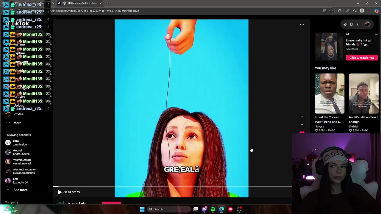The image size is (381, 214).
Task: Open the ad options three-dots menu
Action: tap(376, 34)
